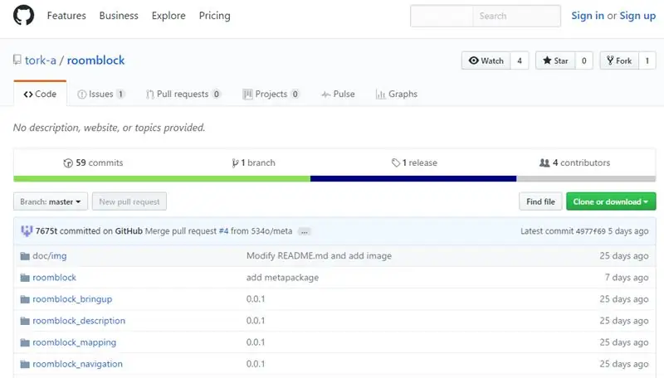Click the language breakdown color bar
Image resolution: width=664 pixels, height=378 pixels.
[x=334, y=179]
